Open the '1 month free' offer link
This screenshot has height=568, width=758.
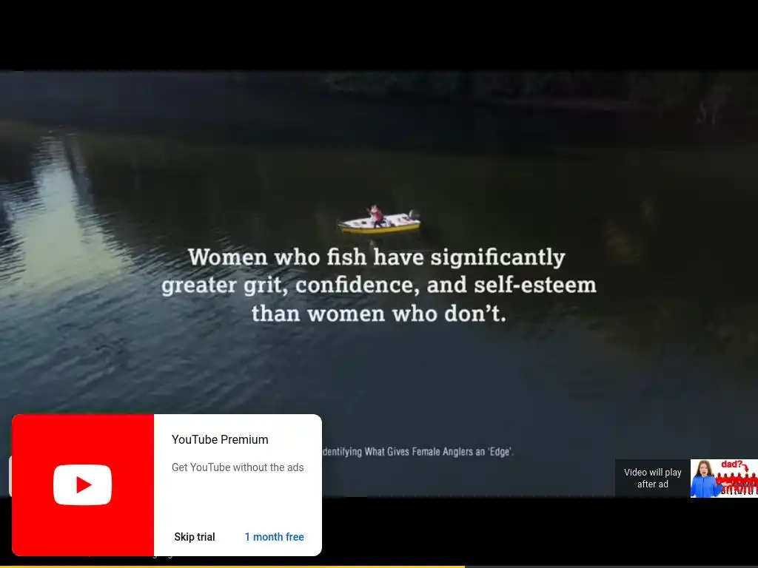click(274, 537)
